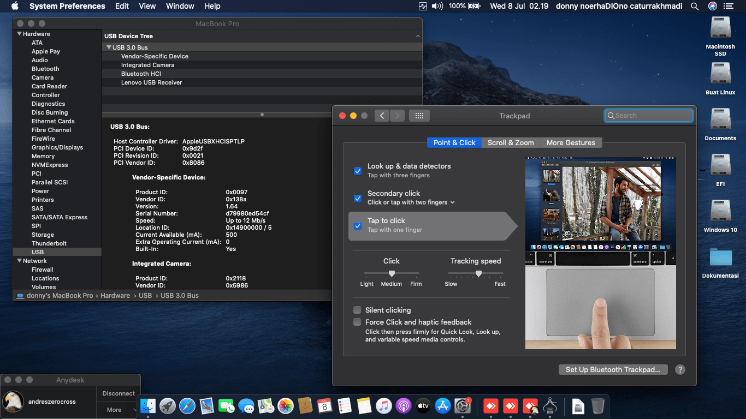The height and width of the screenshot is (419, 746).
Task: Open the Window menu in menu bar
Action: pyautogui.click(x=180, y=6)
